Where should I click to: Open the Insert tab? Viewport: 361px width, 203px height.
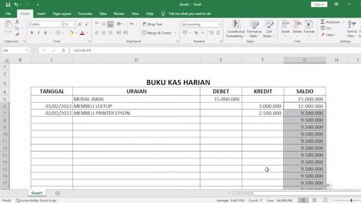[41, 14]
